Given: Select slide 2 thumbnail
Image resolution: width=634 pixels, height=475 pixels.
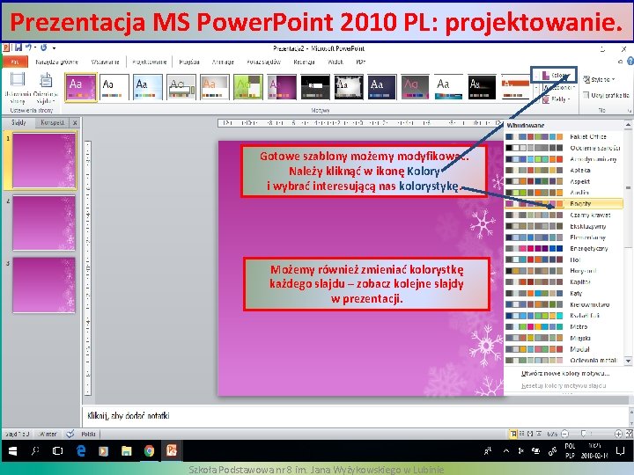Looking at the screenshot, I should click(x=44, y=223).
